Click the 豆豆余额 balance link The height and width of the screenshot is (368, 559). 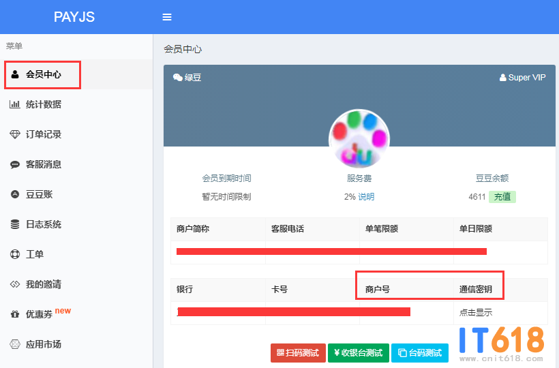tap(492, 178)
